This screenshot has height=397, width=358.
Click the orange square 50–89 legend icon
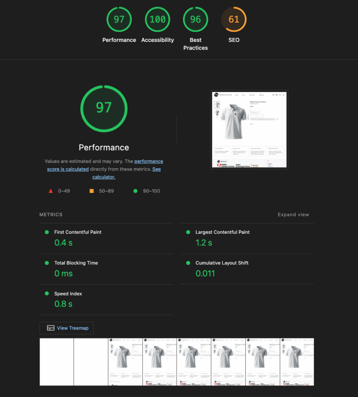[x=92, y=191]
